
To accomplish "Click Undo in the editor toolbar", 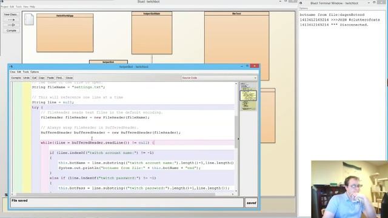I will point(26,78).
